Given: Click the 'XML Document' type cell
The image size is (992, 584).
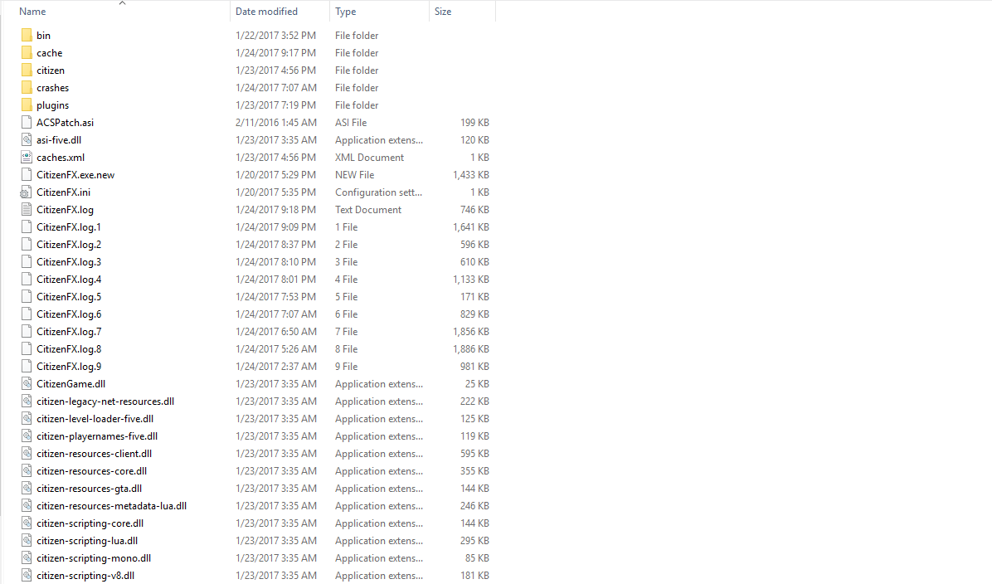Looking at the screenshot, I should pyautogui.click(x=369, y=157).
